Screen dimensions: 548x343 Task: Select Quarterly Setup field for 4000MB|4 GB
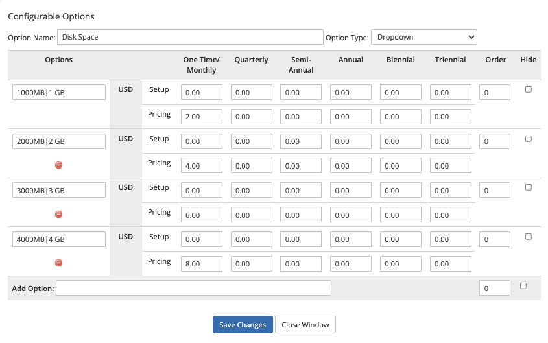(x=251, y=239)
